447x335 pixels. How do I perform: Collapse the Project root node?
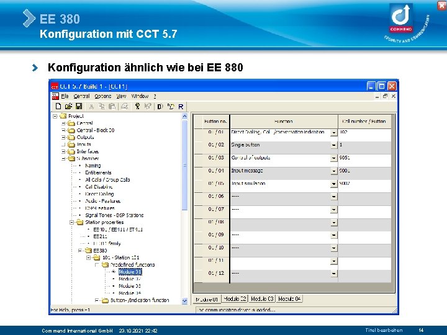(x=55, y=116)
